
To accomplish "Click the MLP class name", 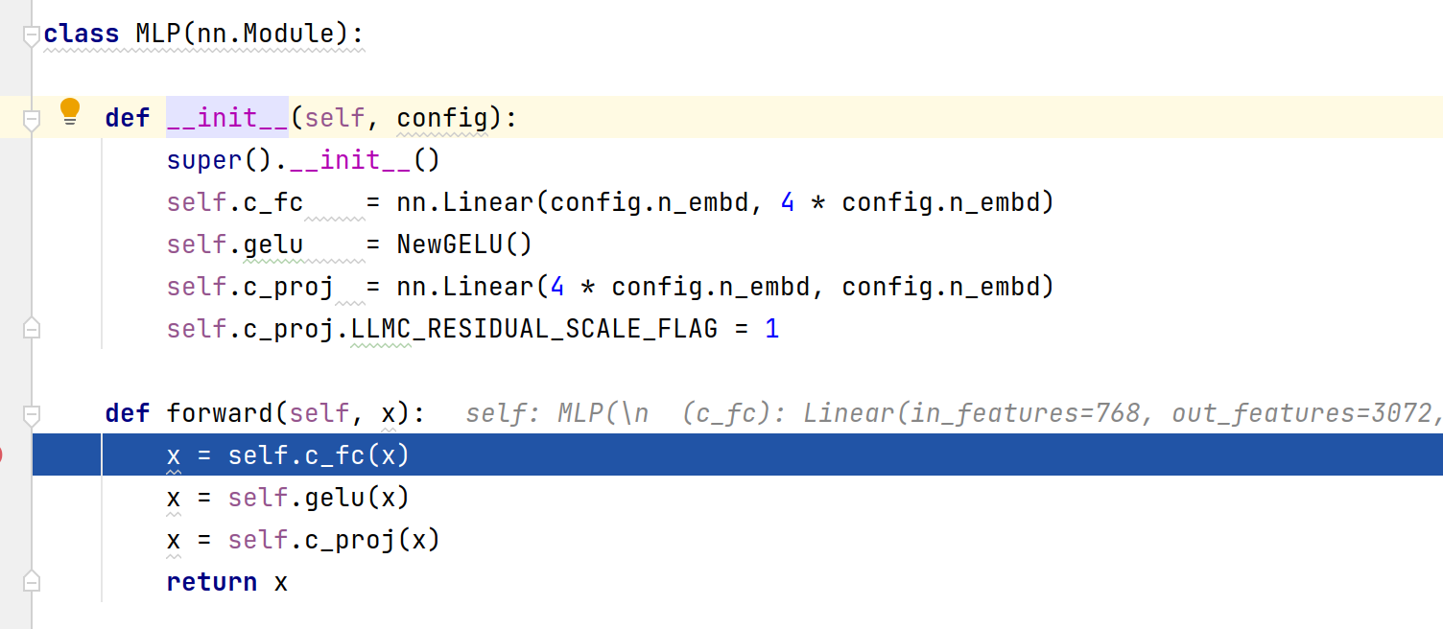I will click(158, 34).
